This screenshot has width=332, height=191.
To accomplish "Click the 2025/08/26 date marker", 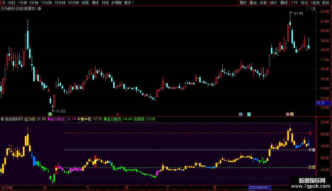I will 260,187.
